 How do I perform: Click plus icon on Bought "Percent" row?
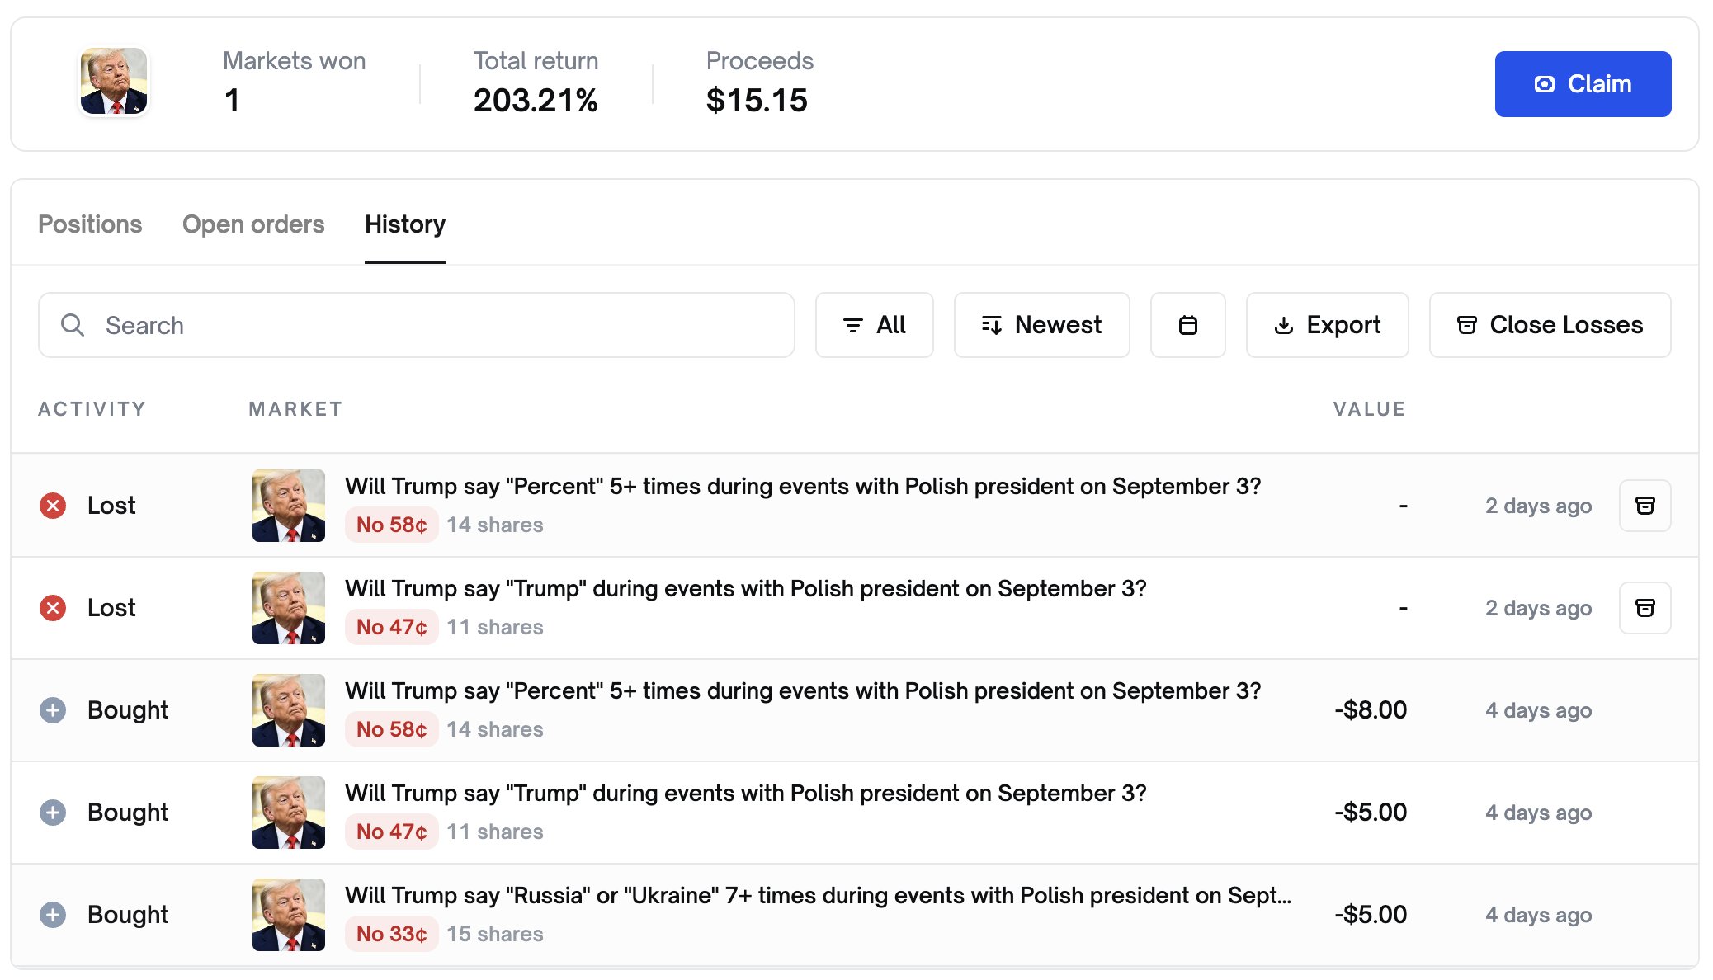coord(53,710)
